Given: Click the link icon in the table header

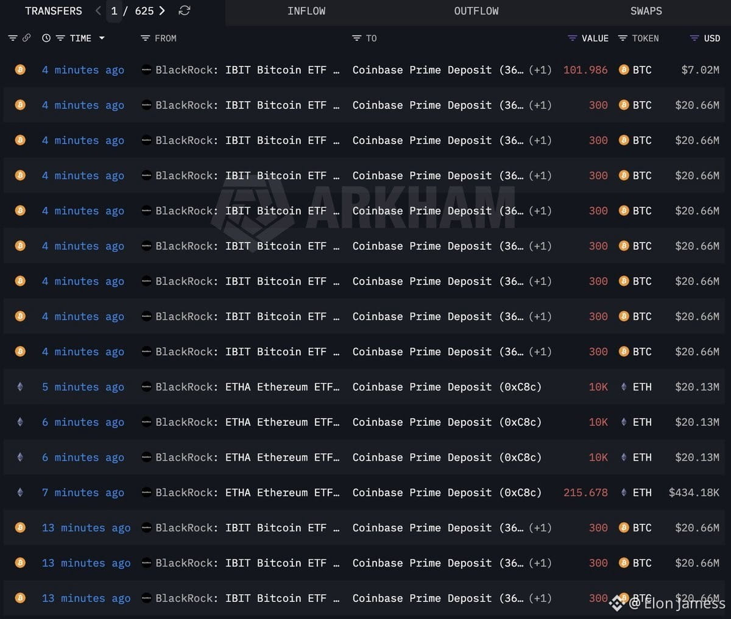Looking at the screenshot, I should 26,38.
